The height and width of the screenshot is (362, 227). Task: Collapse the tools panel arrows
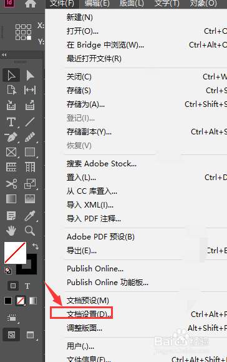(4, 55)
